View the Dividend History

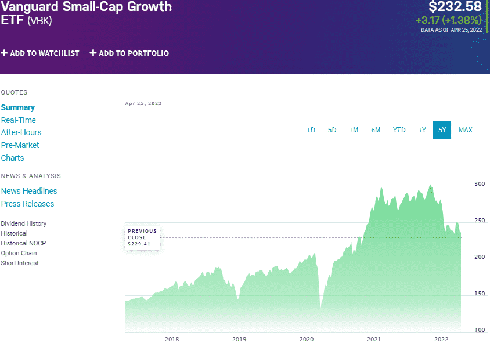click(x=23, y=223)
